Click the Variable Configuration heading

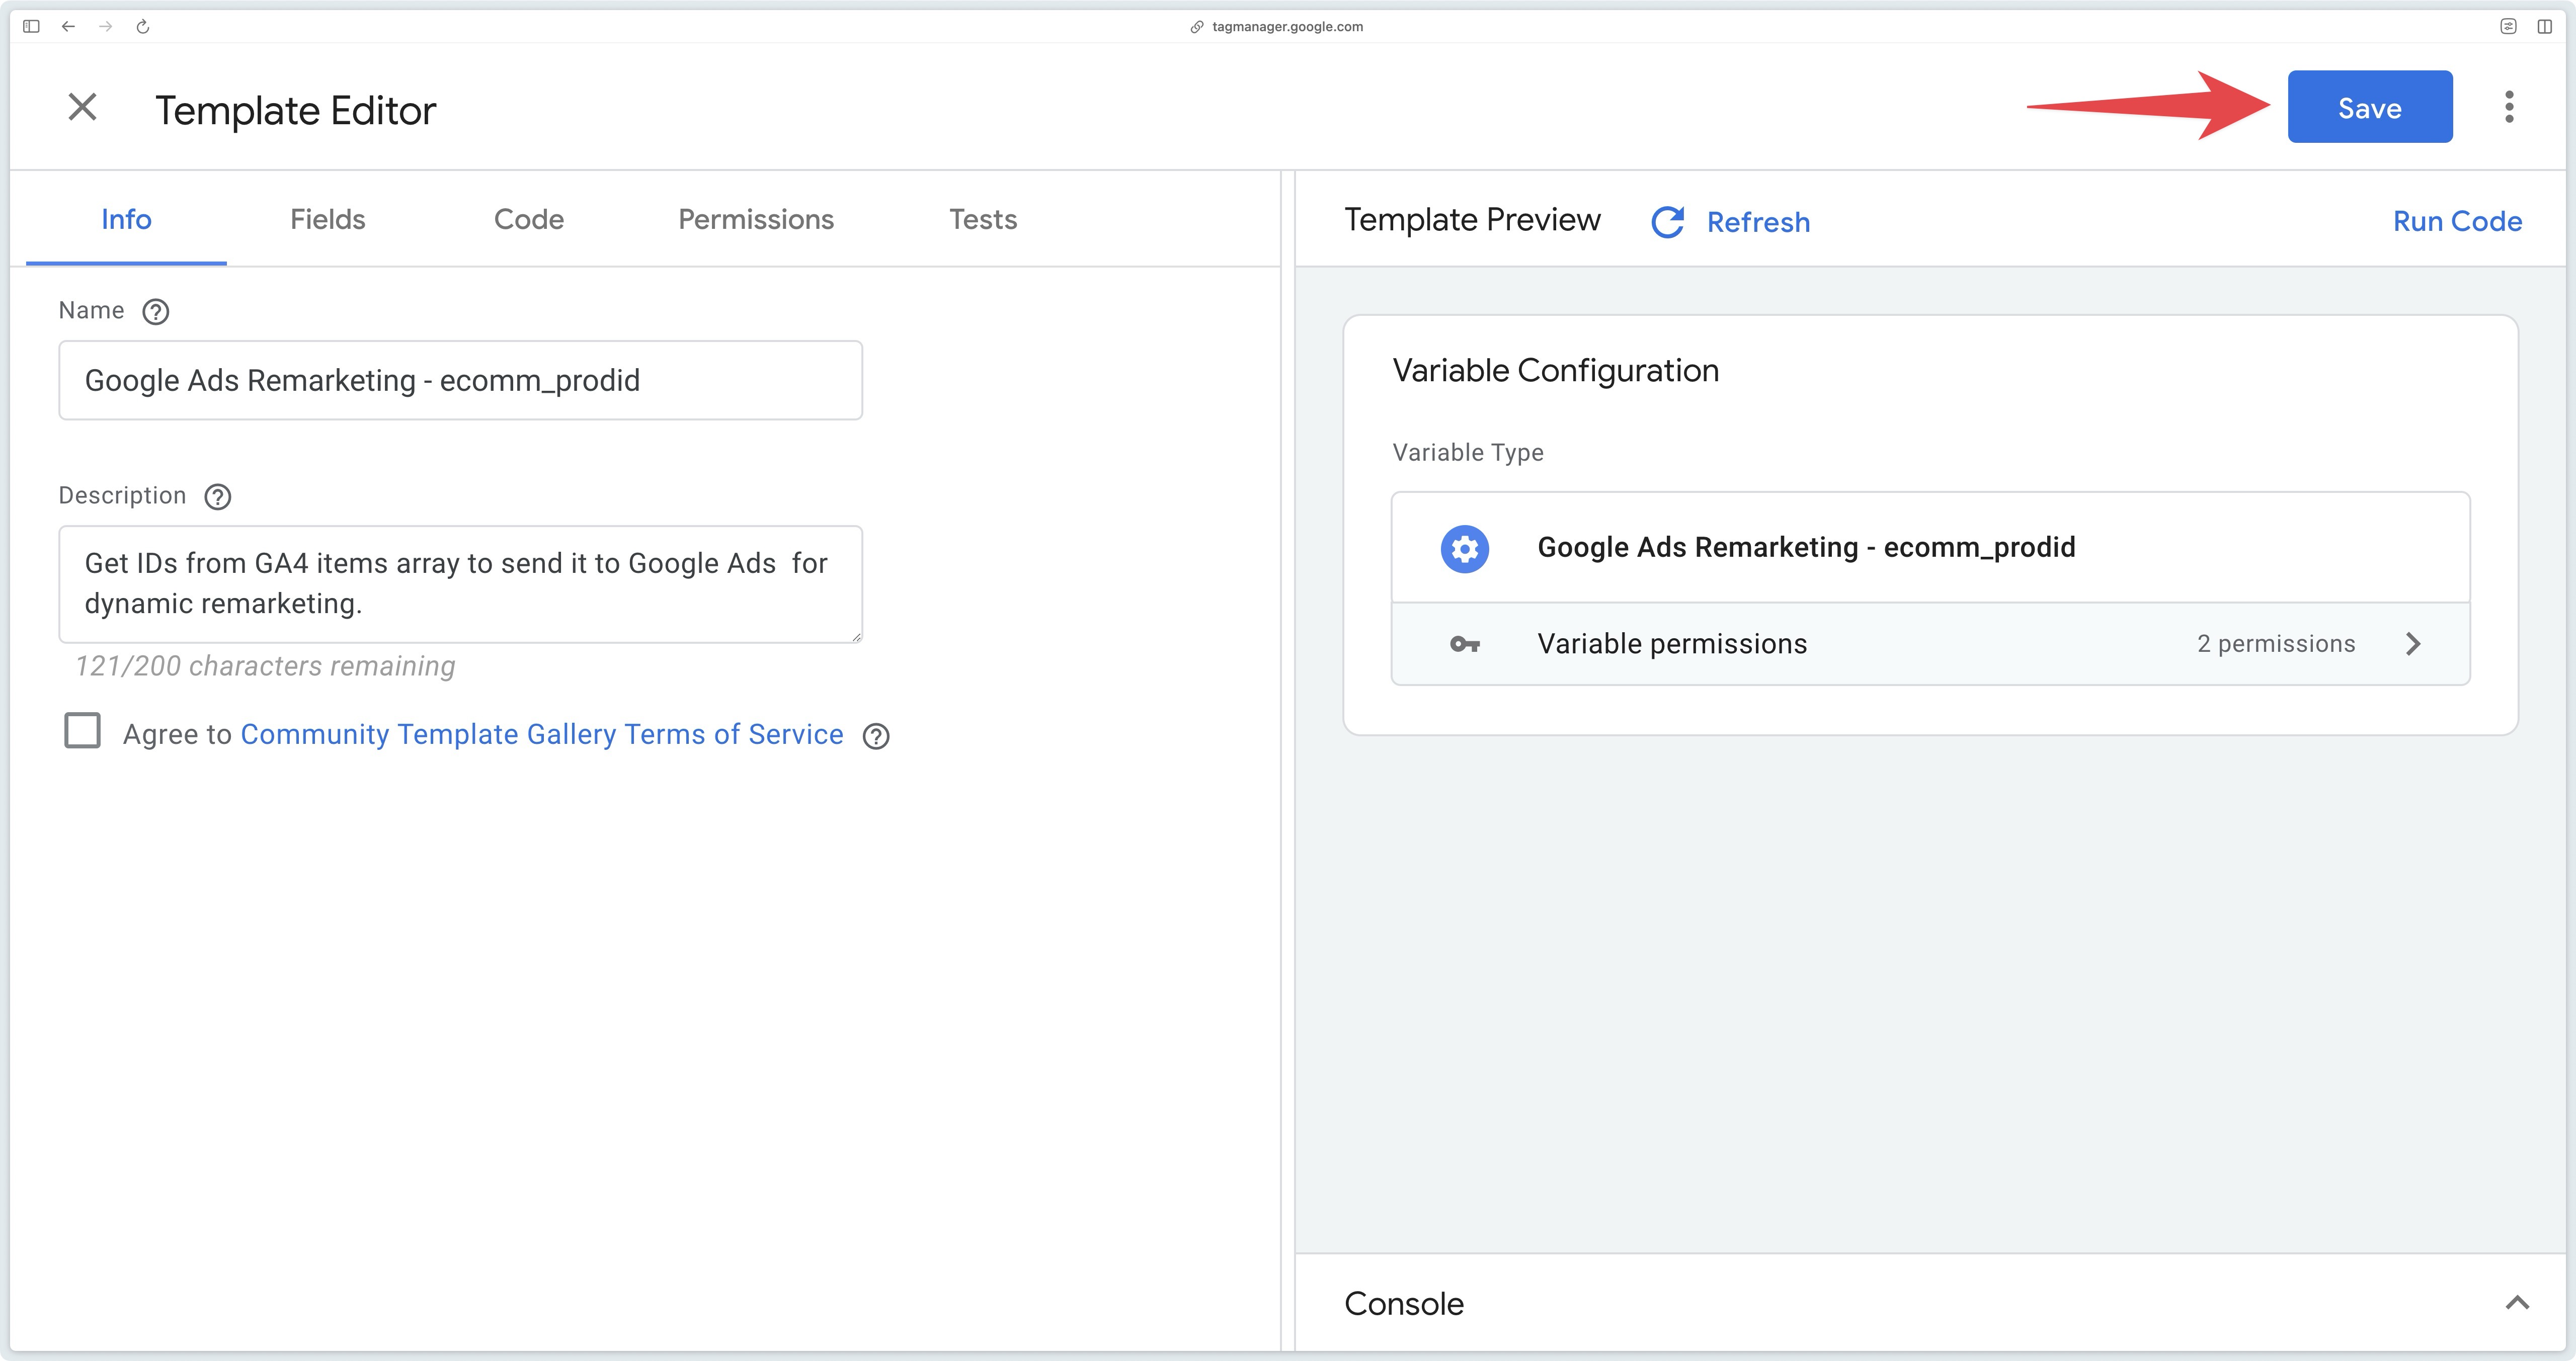1556,371
